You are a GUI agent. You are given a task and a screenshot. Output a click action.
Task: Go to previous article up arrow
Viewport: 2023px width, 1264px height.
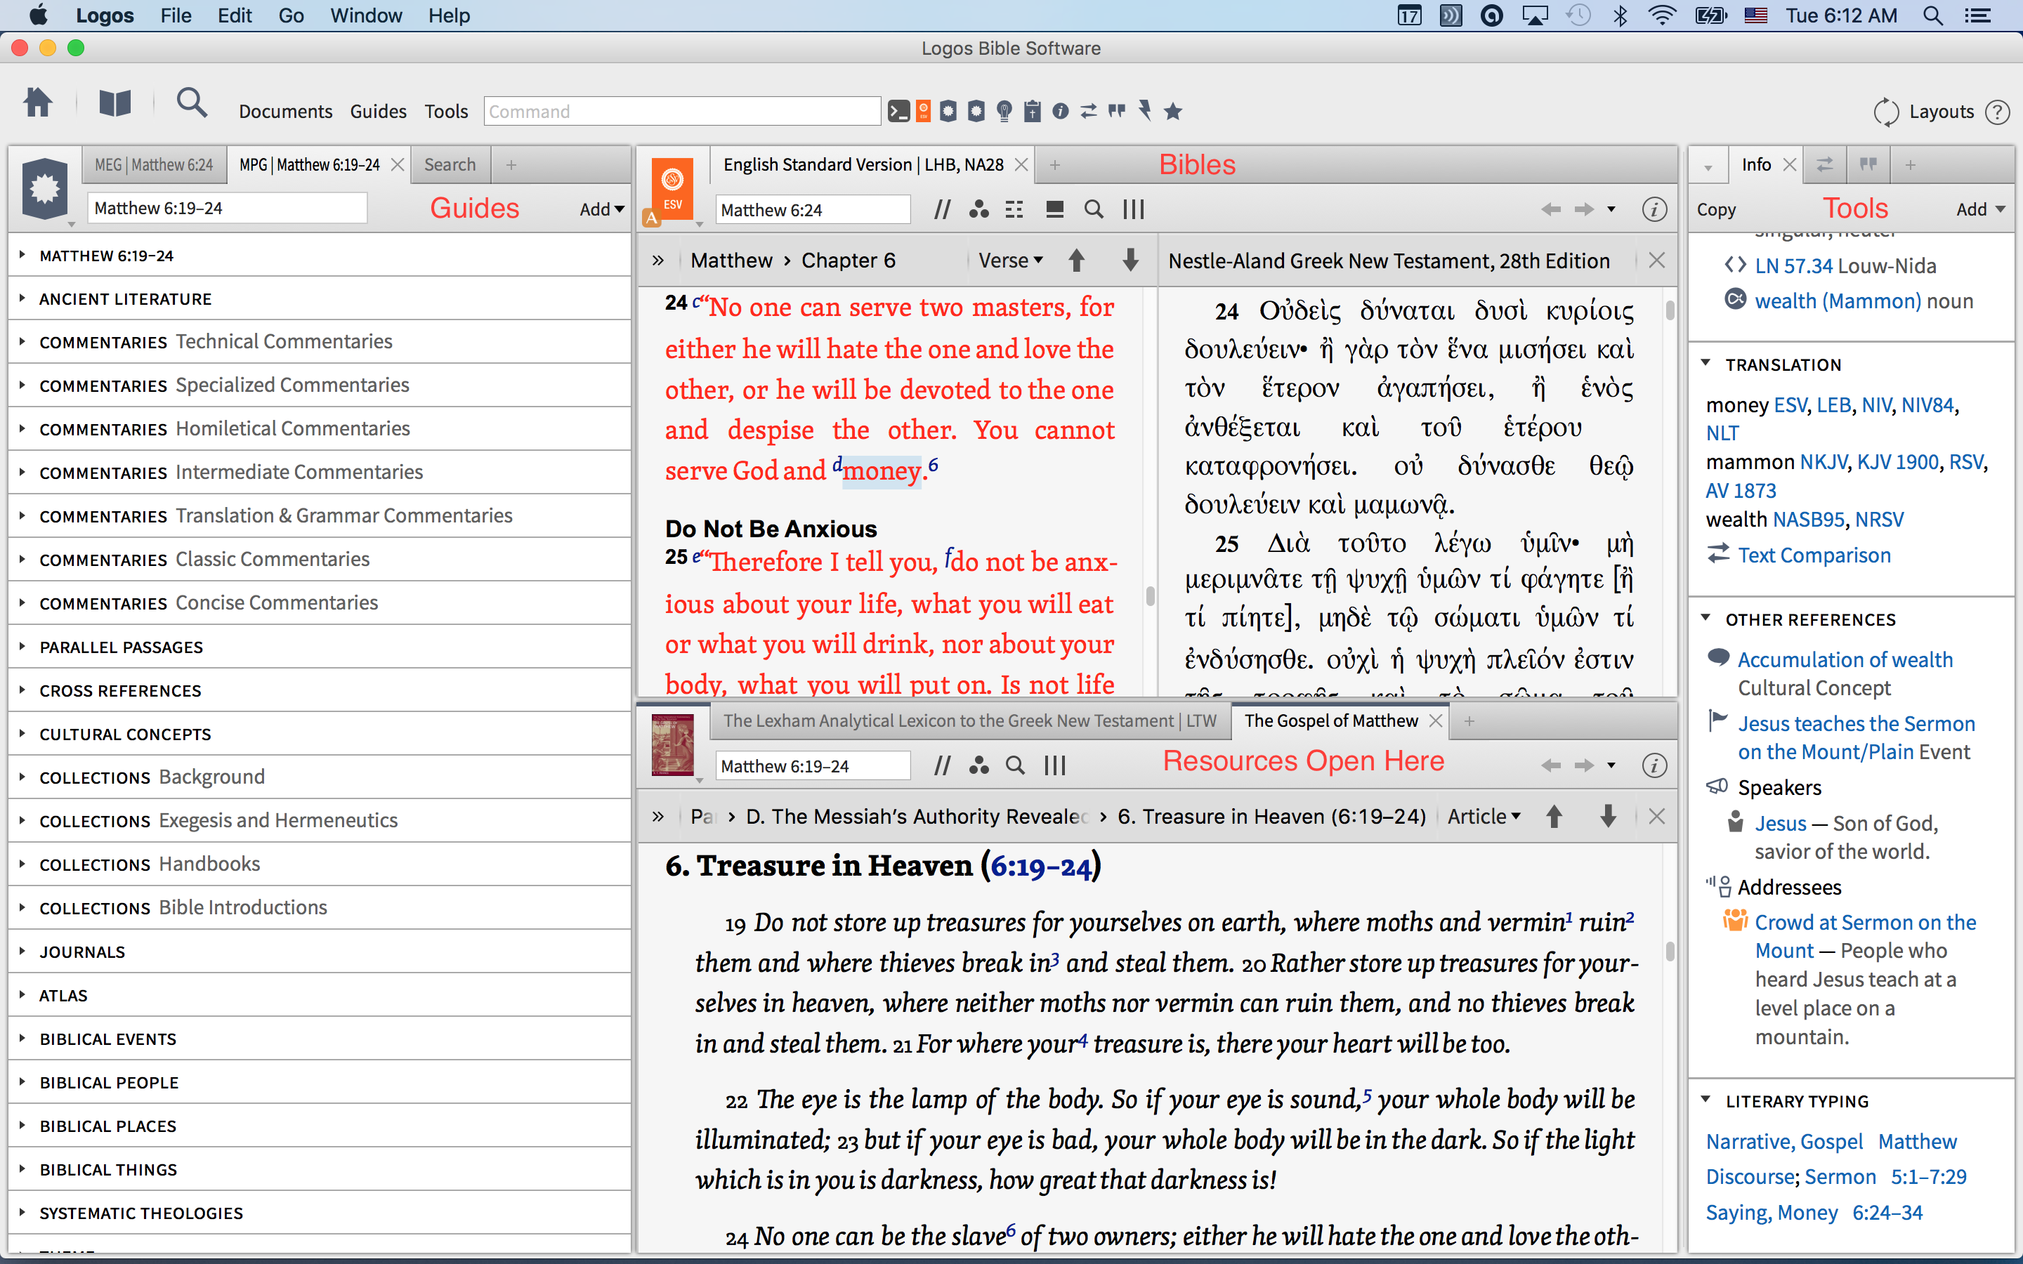tap(1554, 817)
